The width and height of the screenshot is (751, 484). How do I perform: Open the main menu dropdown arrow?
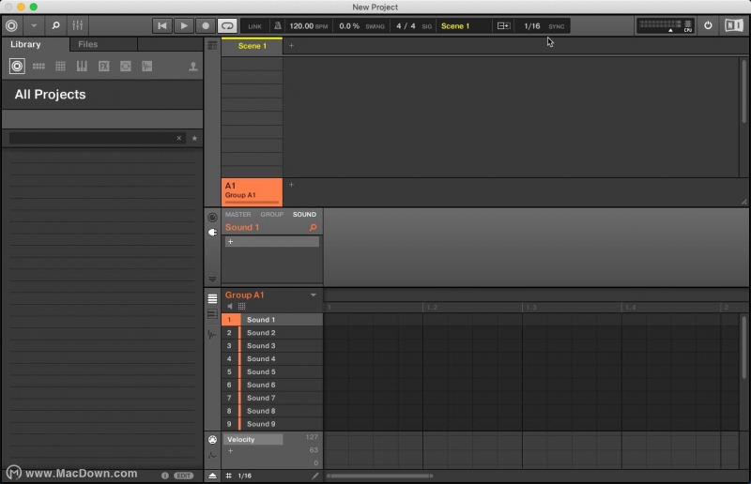(34, 26)
